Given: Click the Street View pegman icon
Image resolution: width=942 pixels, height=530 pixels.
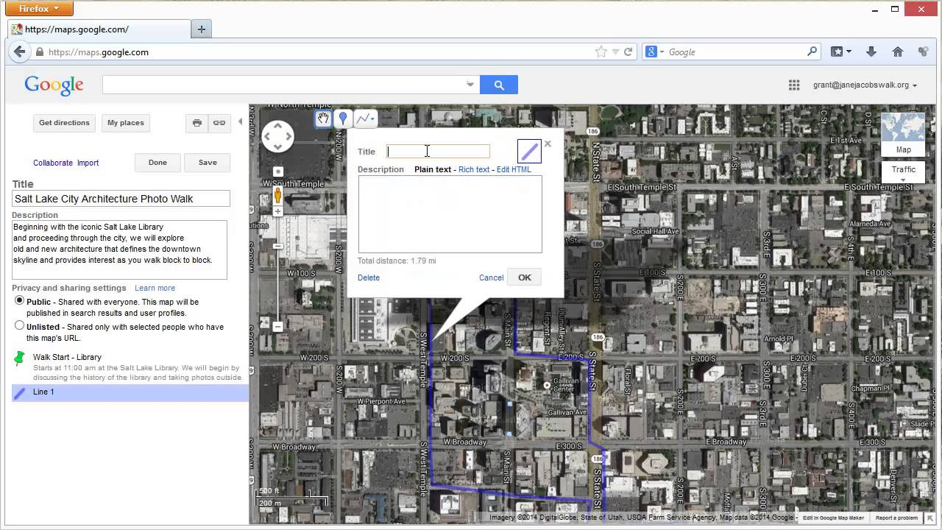Looking at the screenshot, I should coord(278,195).
